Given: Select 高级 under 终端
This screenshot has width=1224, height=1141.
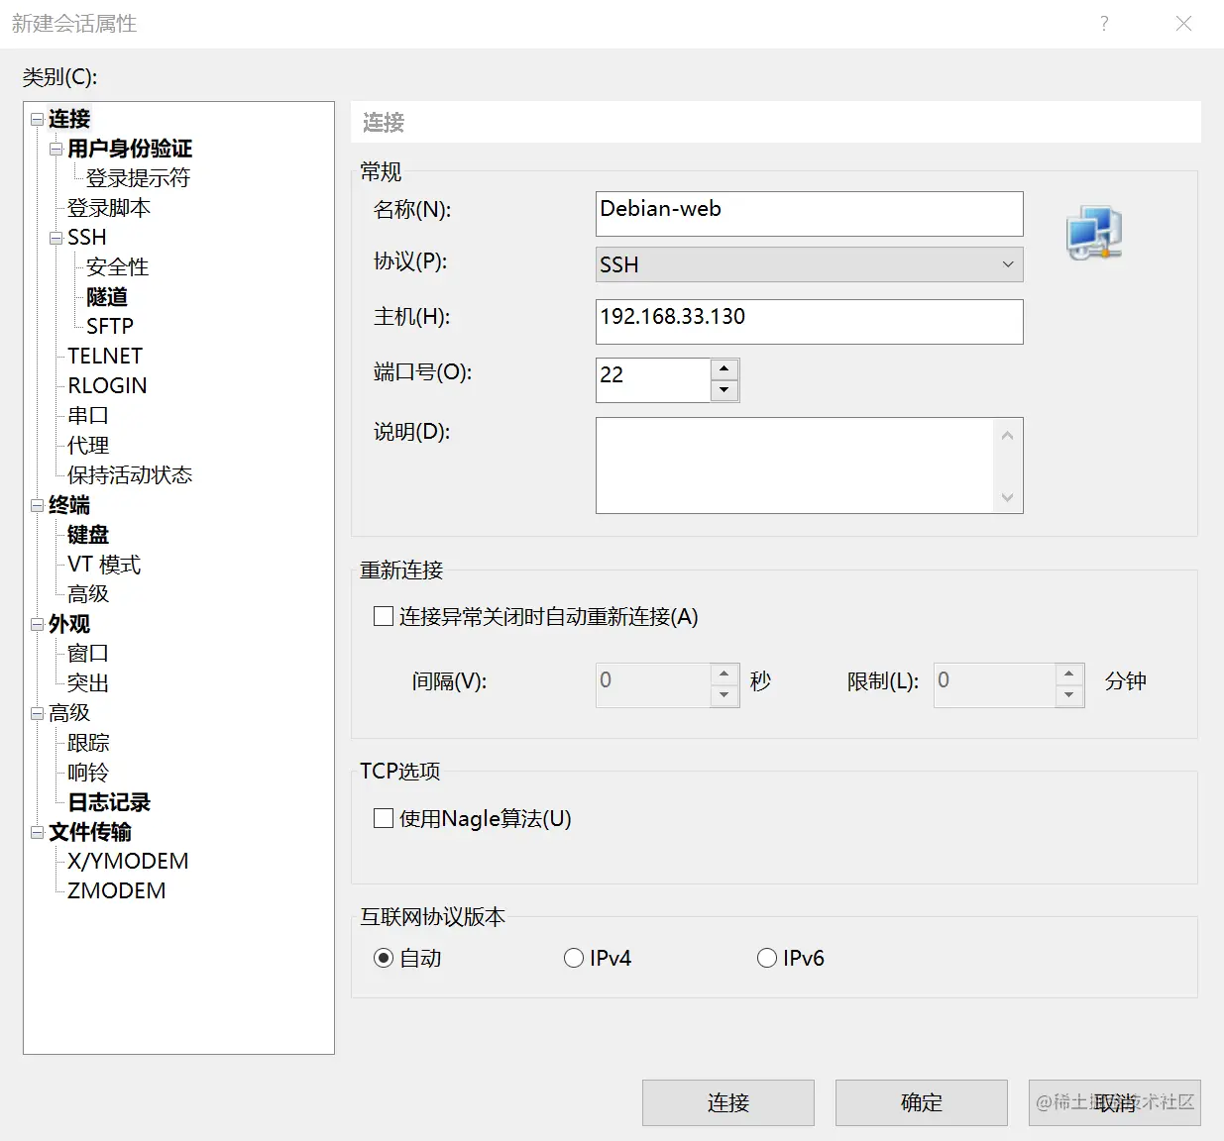Looking at the screenshot, I should tap(88, 594).
